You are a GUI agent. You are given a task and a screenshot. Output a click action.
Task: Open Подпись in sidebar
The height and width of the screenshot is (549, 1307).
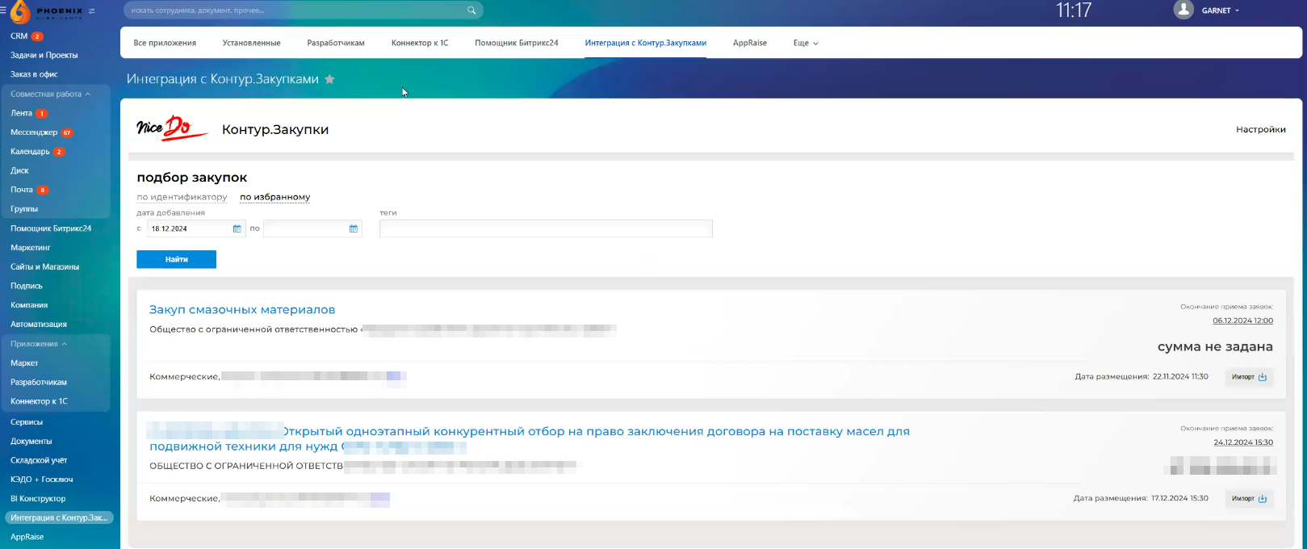27,286
